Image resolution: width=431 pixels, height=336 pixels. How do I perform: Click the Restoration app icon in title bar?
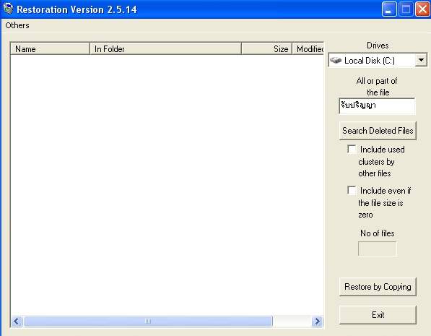pyautogui.click(x=8, y=9)
